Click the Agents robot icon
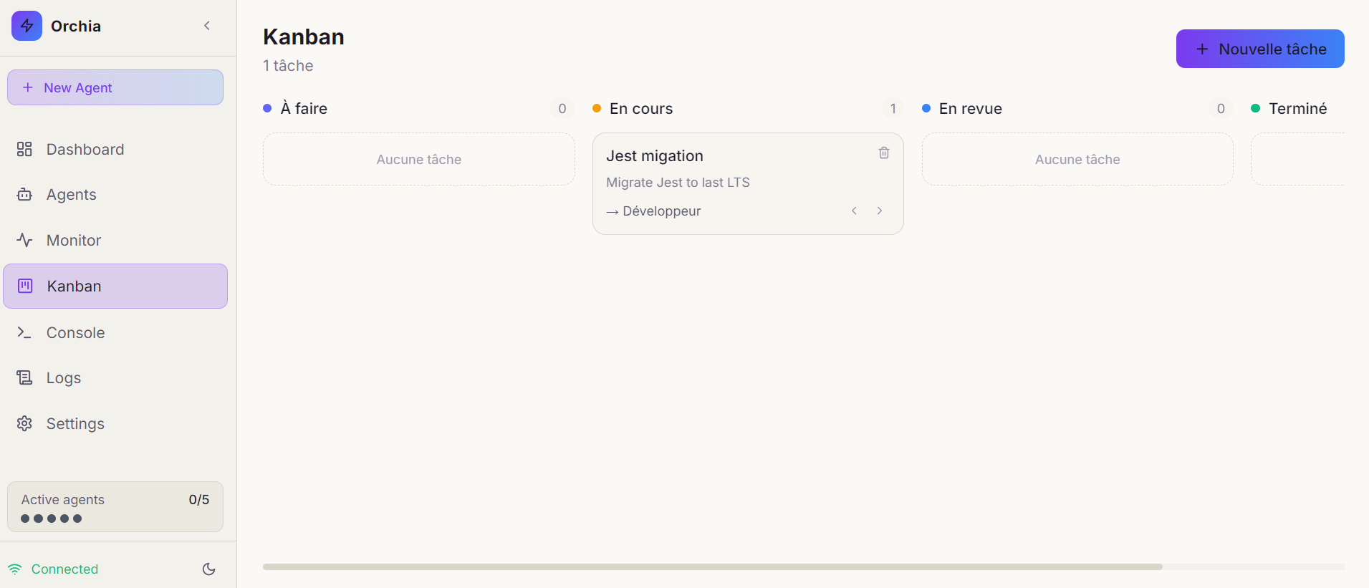1369x588 pixels. pos(24,195)
